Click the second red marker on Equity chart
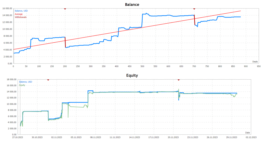The width and height of the screenshot is (264, 141). coord(179,80)
